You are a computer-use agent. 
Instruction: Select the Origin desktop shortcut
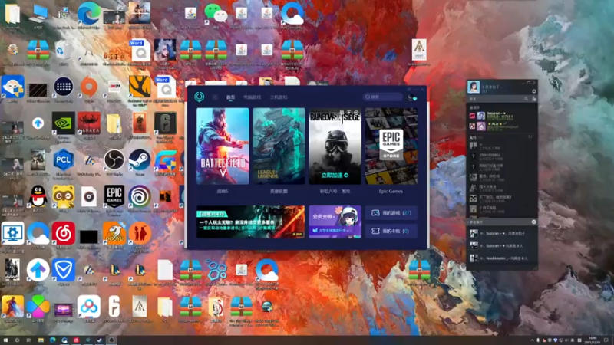pyautogui.click(x=89, y=88)
